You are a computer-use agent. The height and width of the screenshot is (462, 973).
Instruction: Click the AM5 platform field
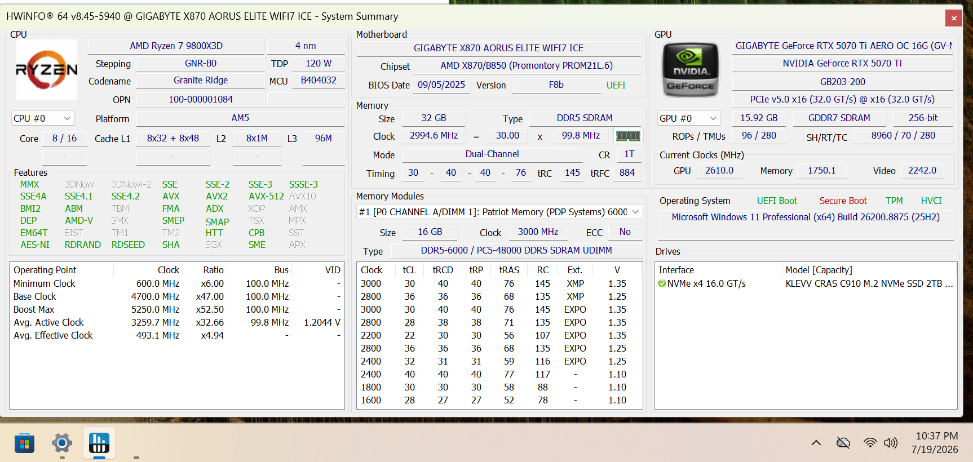pos(240,118)
